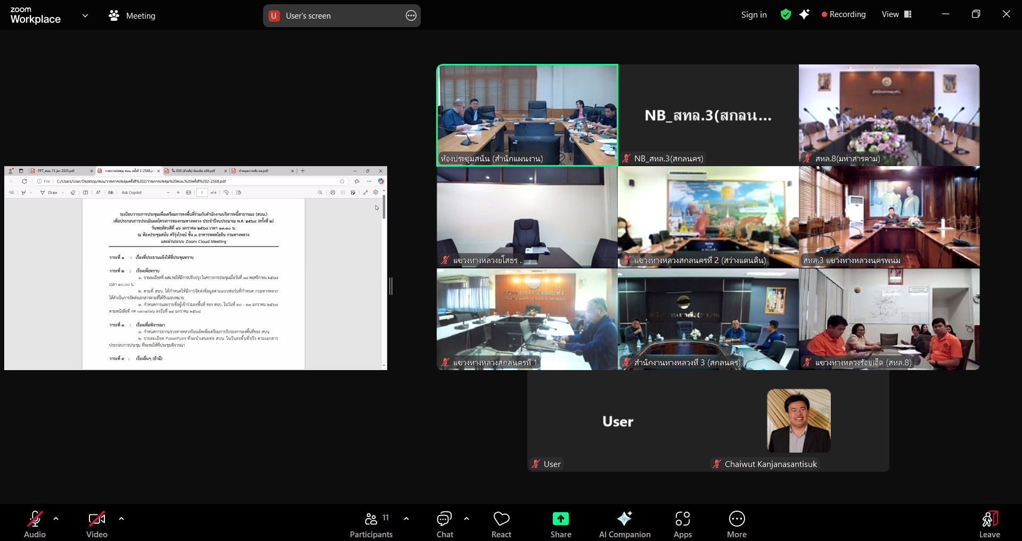1022x541 pixels.
Task: Open the Chat panel
Action: point(445,524)
